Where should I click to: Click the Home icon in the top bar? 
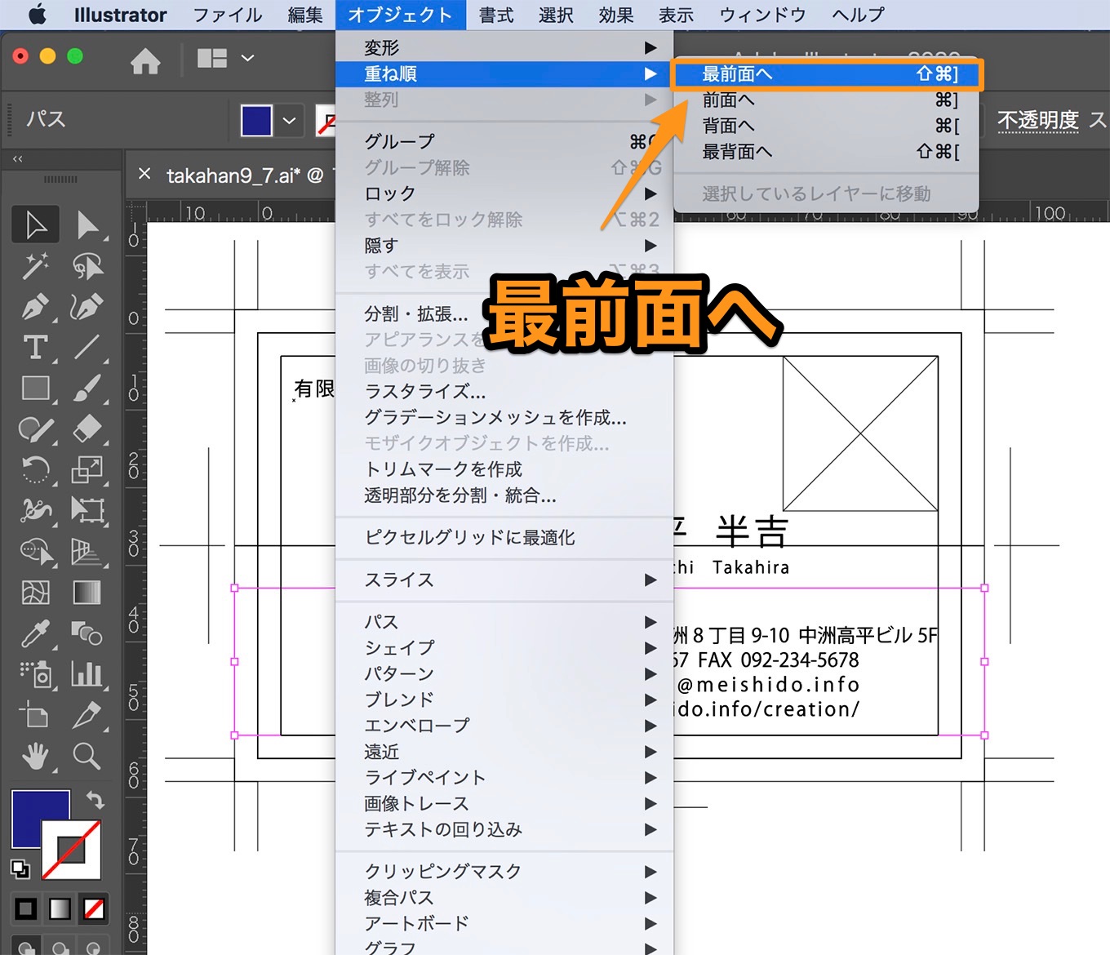145,60
